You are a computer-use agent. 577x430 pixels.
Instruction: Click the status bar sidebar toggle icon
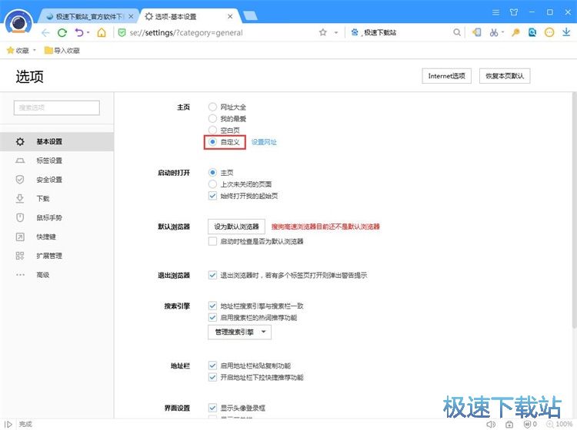point(8,425)
